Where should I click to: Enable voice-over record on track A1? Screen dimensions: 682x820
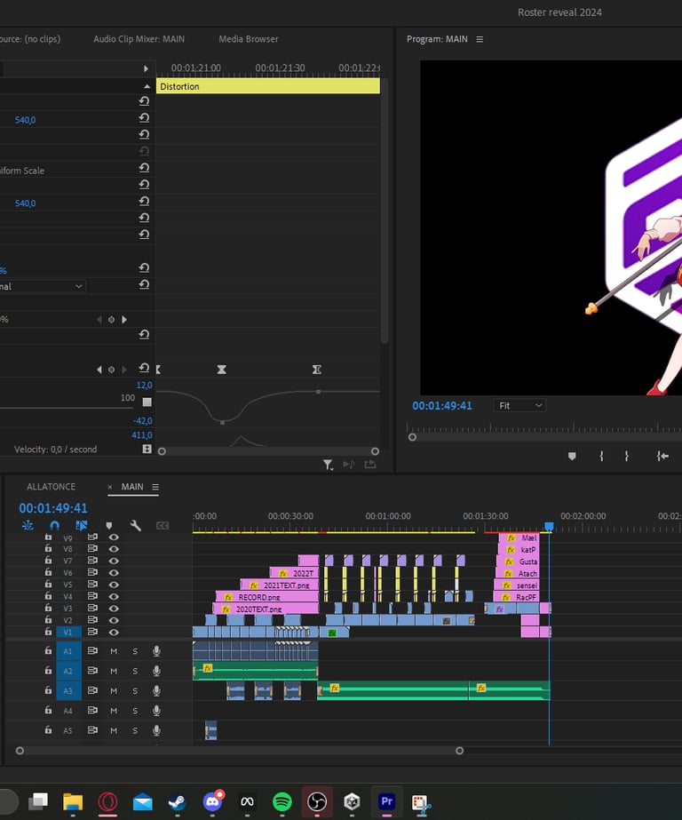(x=156, y=651)
